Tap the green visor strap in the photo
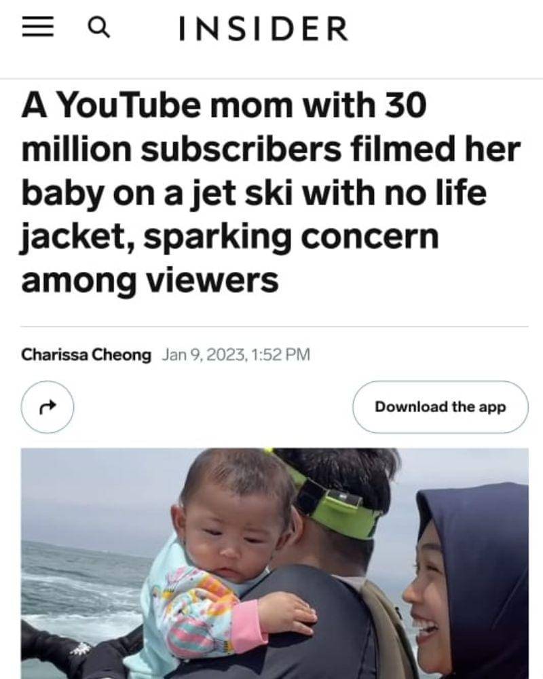The image size is (543, 679). [341, 506]
